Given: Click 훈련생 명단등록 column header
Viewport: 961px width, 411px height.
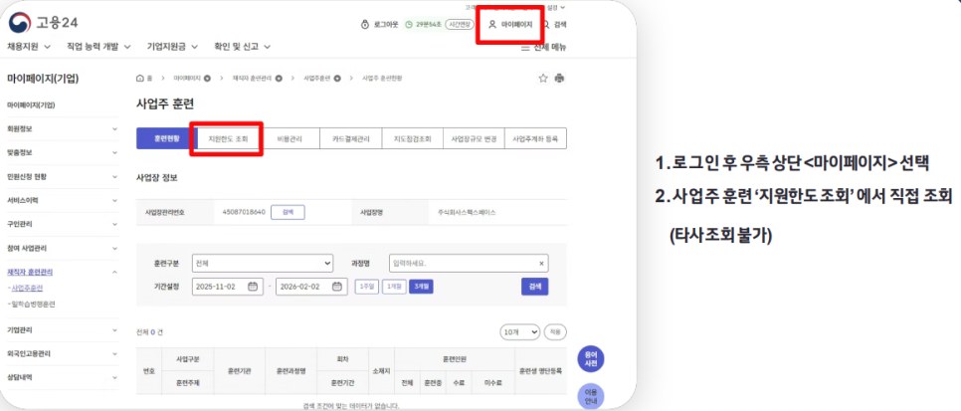Looking at the screenshot, I should click(x=540, y=371).
